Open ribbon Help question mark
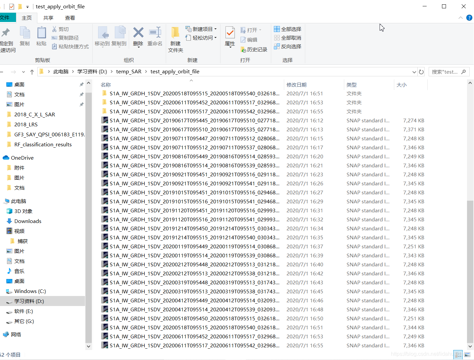Viewport: 474px width, 360px height. (469, 18)
